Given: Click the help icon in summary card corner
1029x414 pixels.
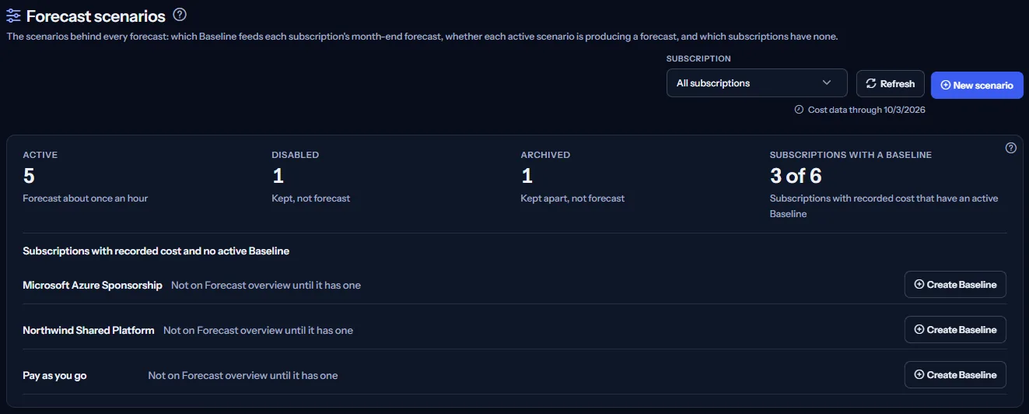Looking at the screenshot, I should coord(1011,148).
